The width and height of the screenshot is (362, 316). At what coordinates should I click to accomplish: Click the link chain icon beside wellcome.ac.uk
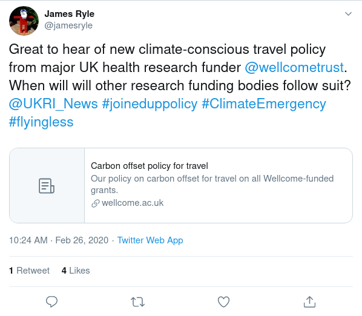(x=95, y=203)
